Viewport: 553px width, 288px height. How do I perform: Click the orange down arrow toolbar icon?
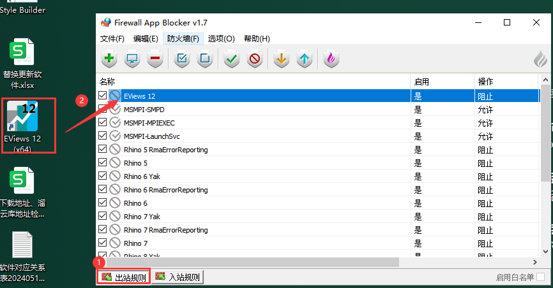pyautogui.click(x=280, y=59)
